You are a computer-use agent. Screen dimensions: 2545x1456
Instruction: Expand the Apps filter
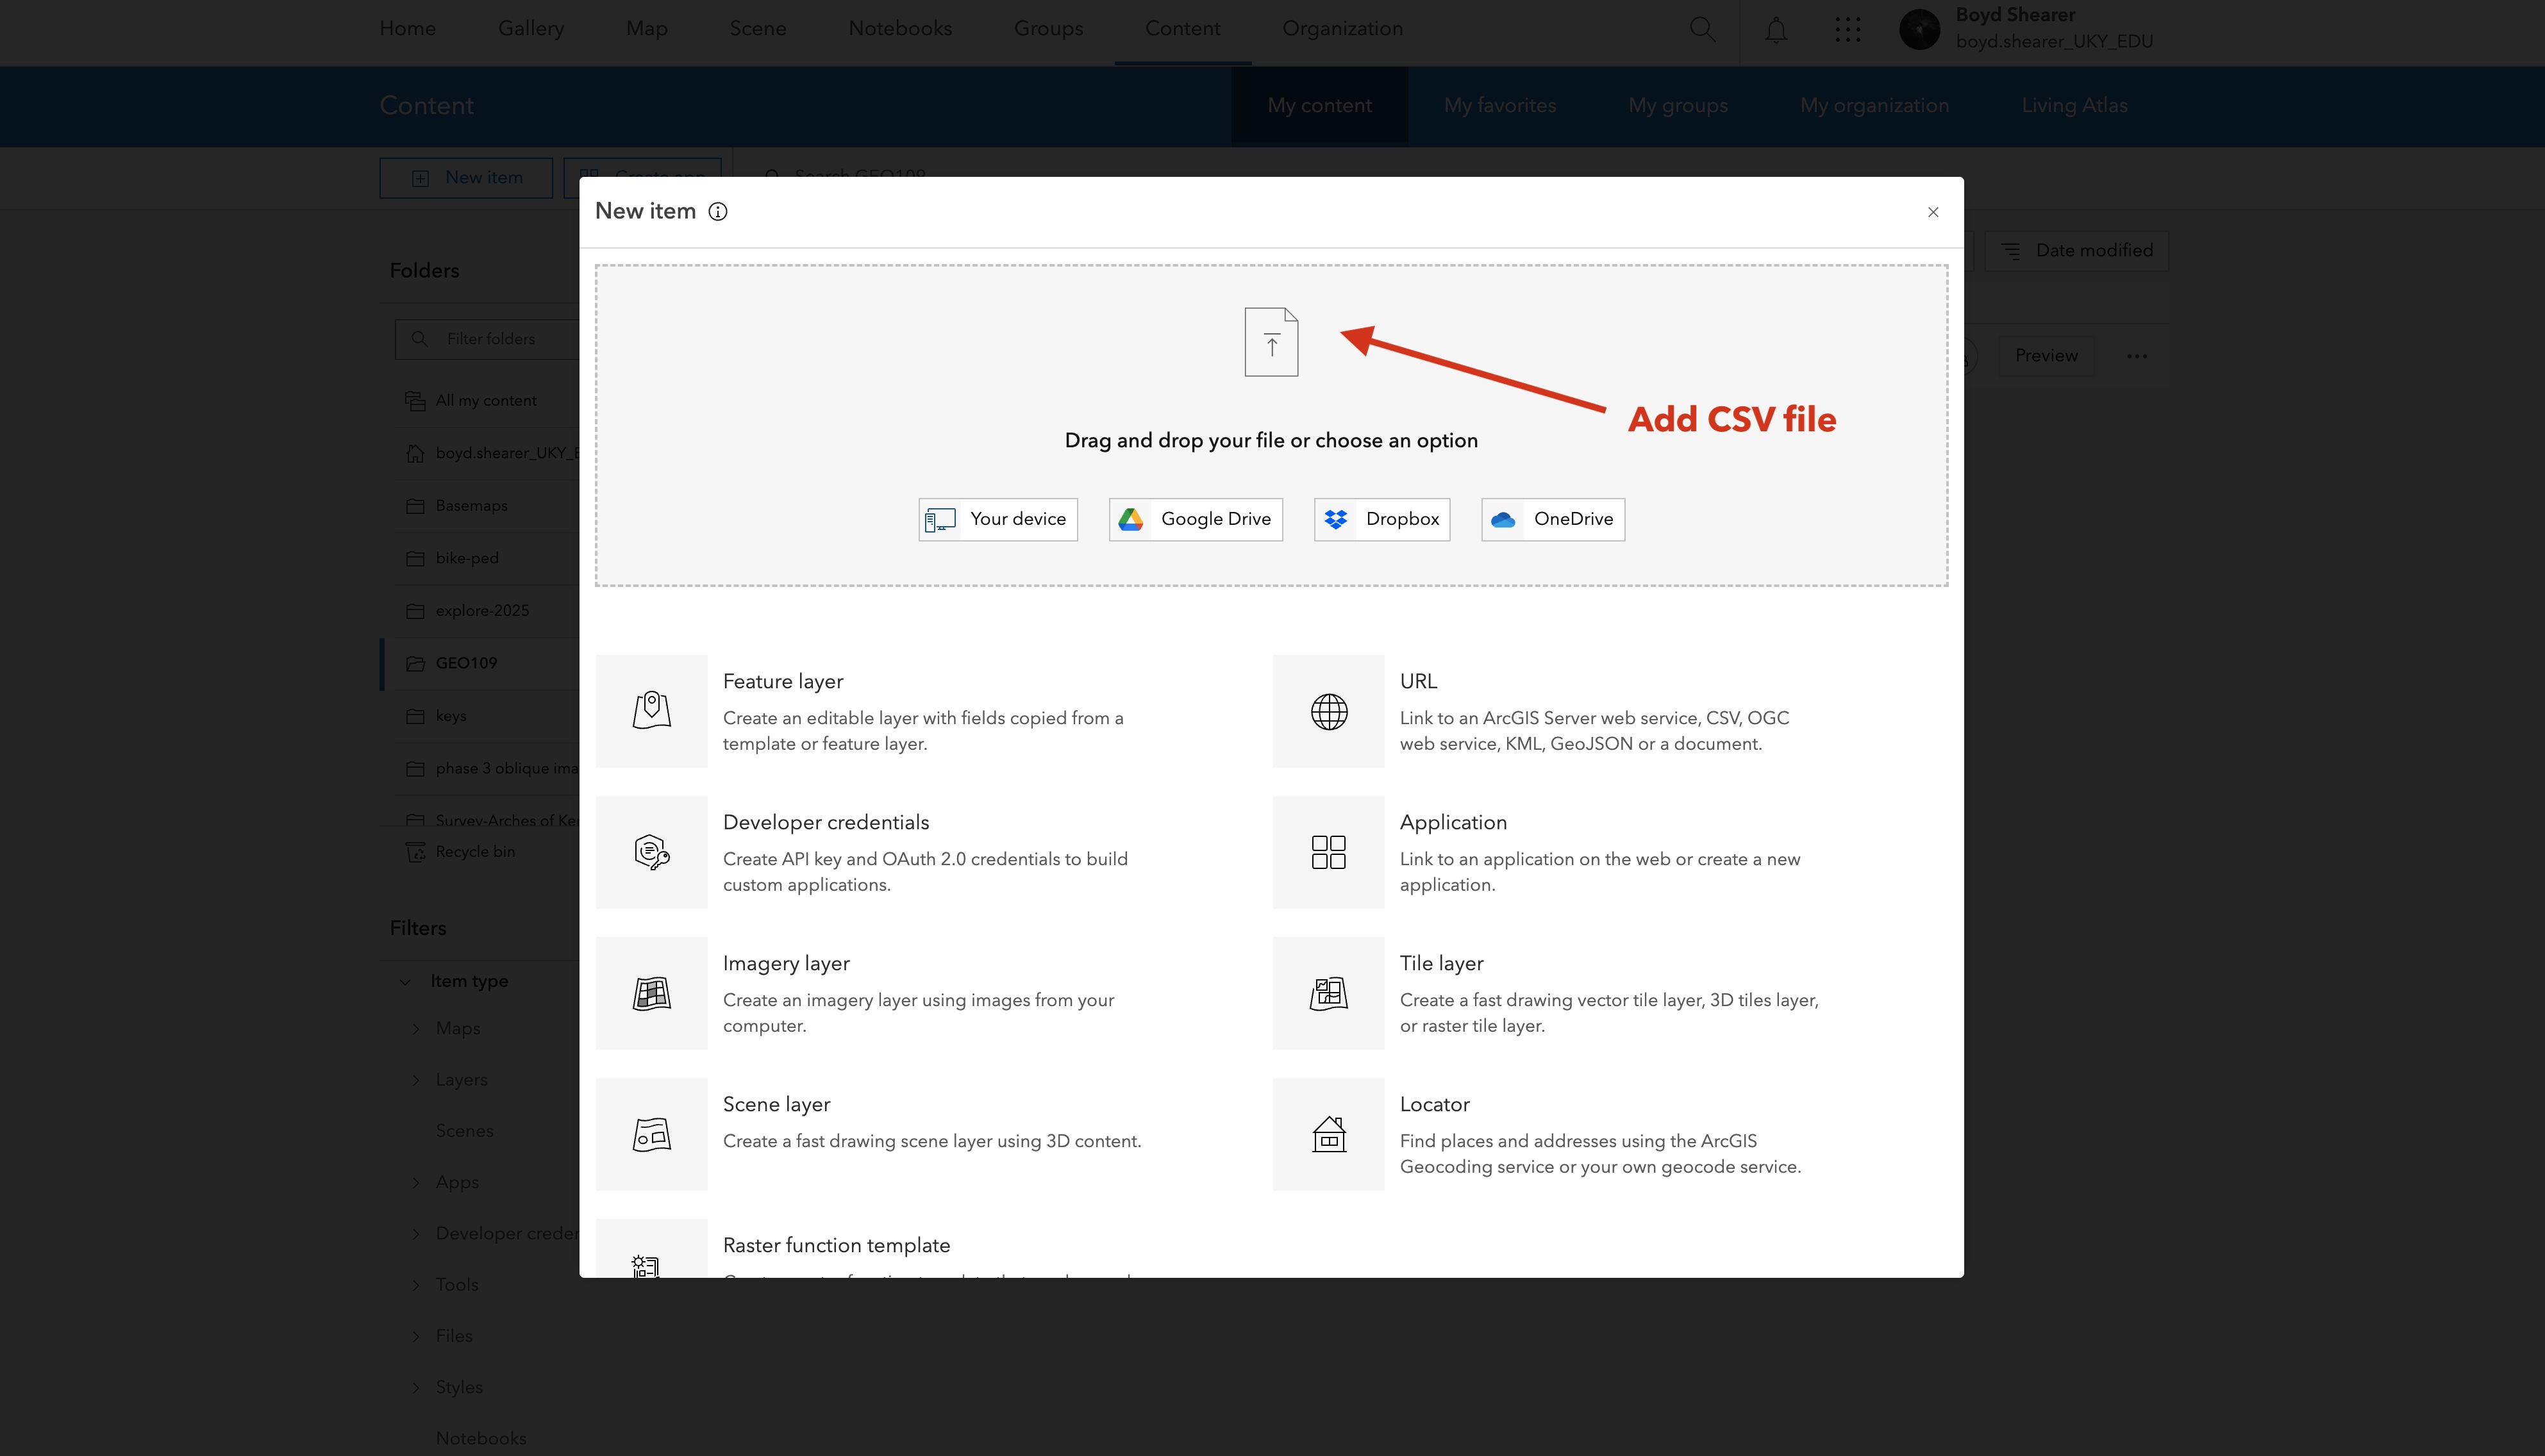(416, 1183)
